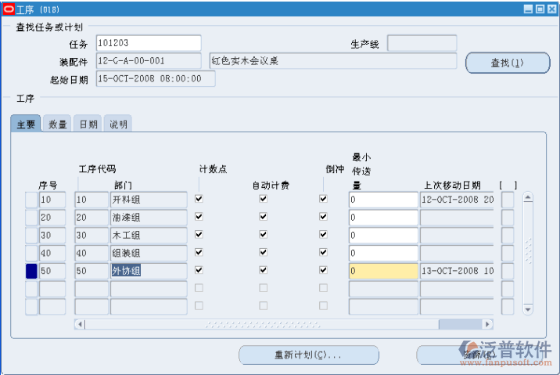Open the bracket flexfield cell in row 10

pyautogui.click(x=508, y=200)
